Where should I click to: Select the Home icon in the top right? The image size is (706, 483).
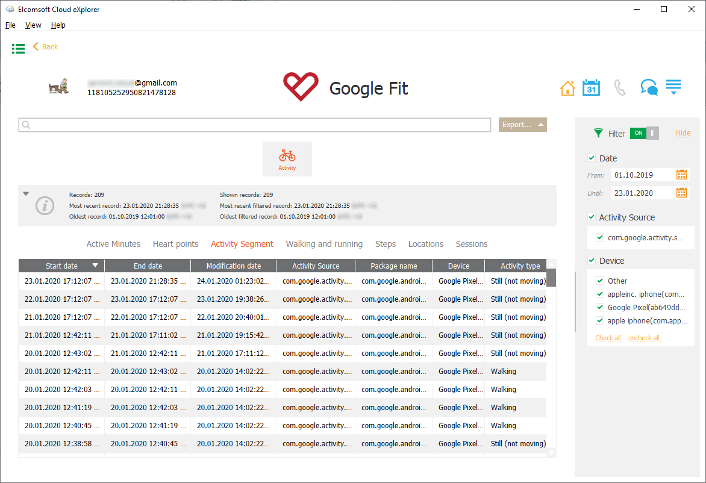click(567, 87)
